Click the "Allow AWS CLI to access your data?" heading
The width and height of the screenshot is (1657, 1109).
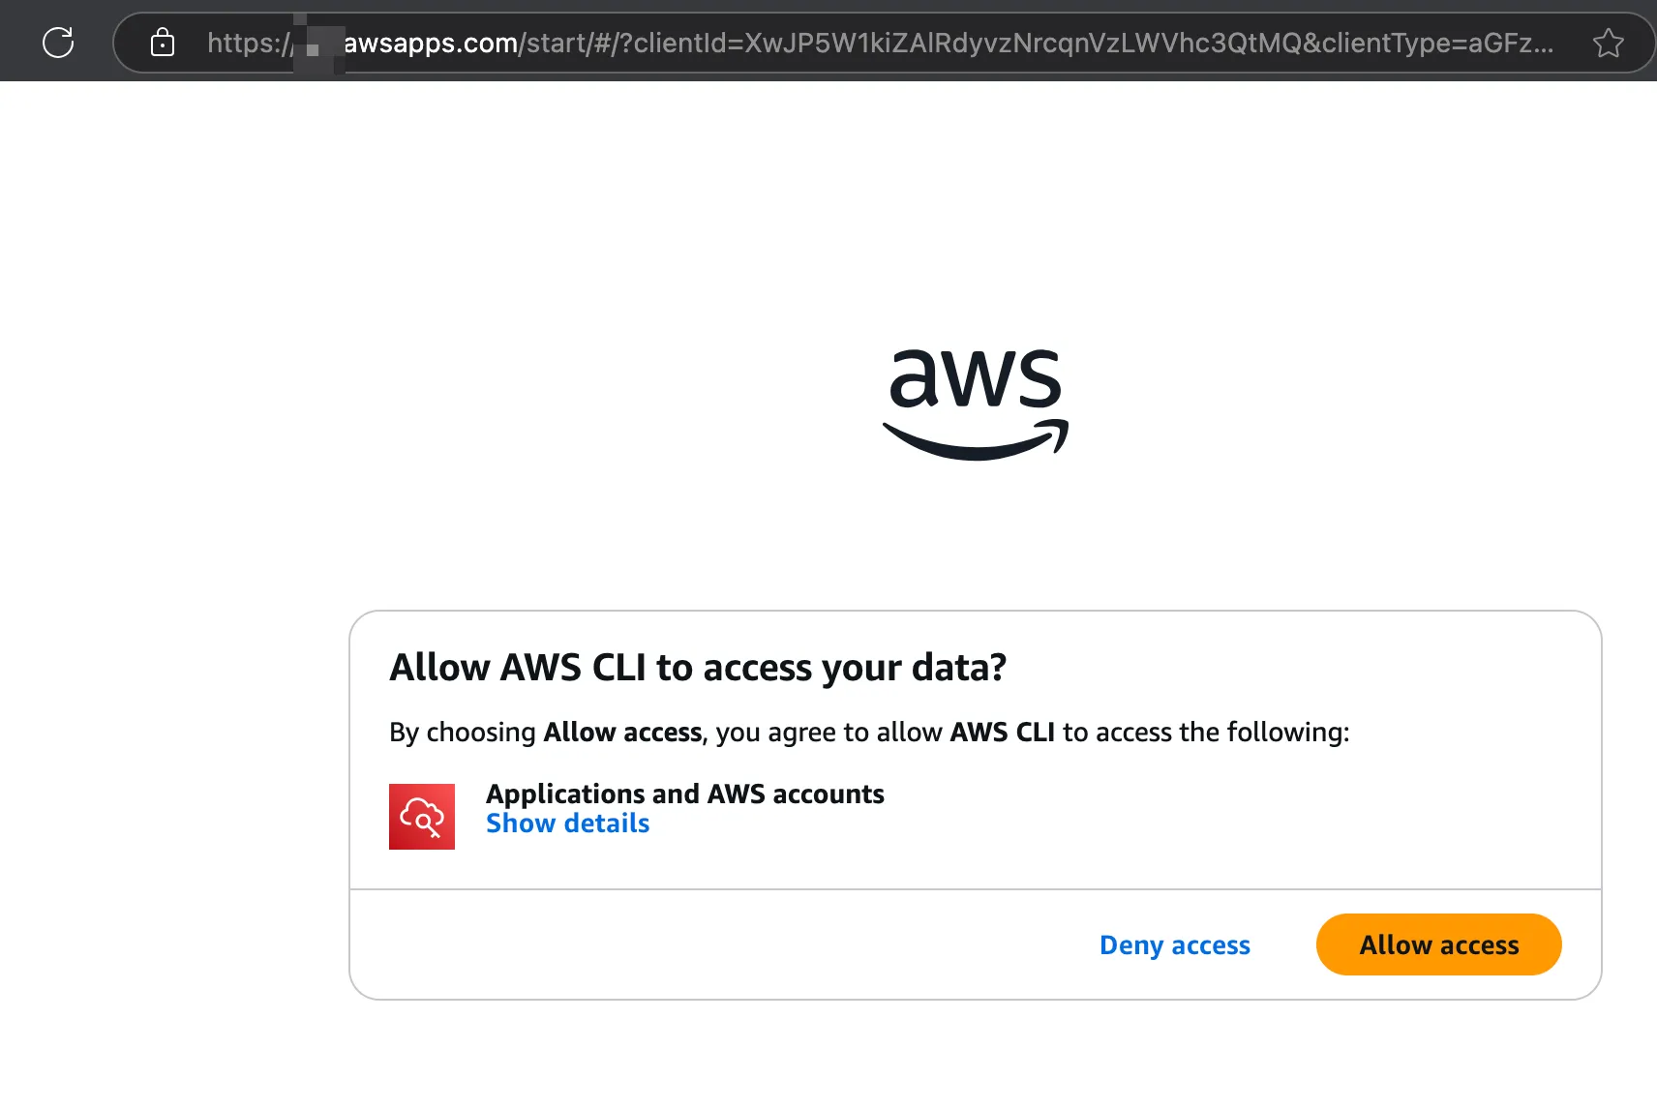point(698,668)
